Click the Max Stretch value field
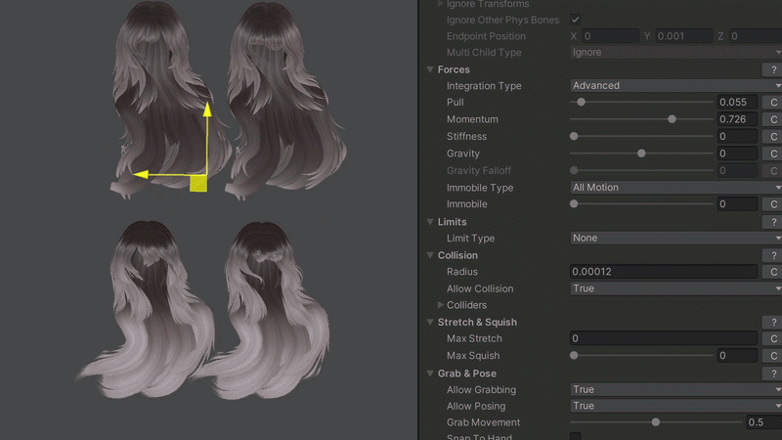Screen dimensions: 782x440 pyautogui.click(x=663, y=338)
